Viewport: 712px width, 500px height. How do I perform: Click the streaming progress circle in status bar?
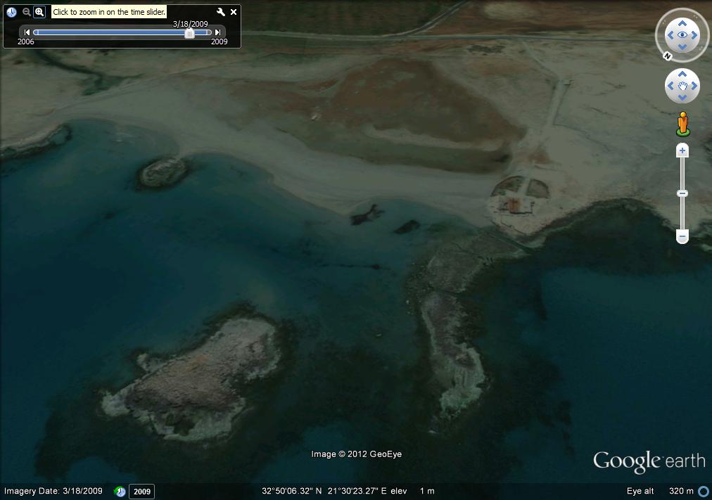(704, 492)
